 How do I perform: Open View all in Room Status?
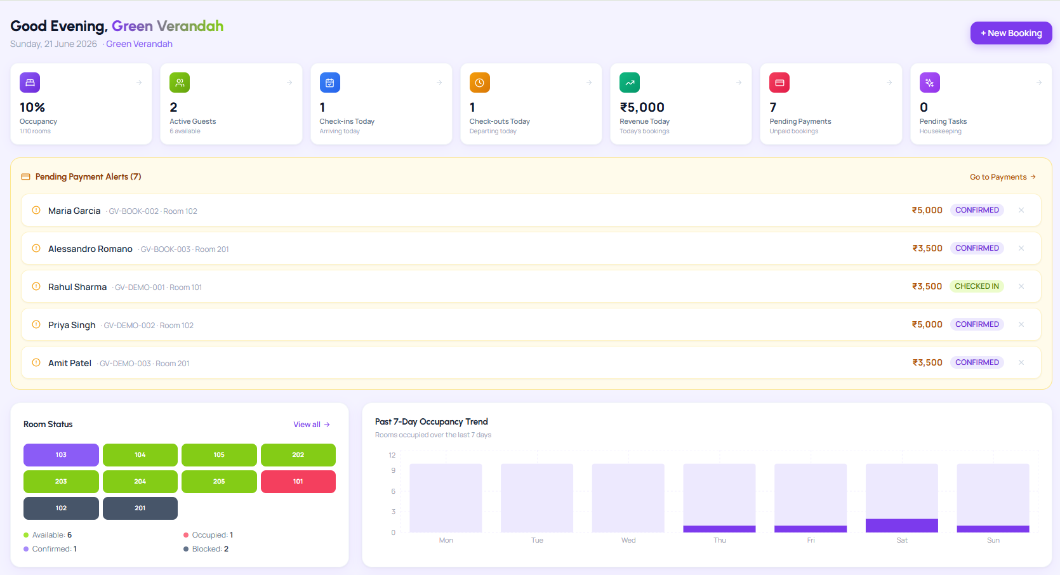[x=312, y=425]
